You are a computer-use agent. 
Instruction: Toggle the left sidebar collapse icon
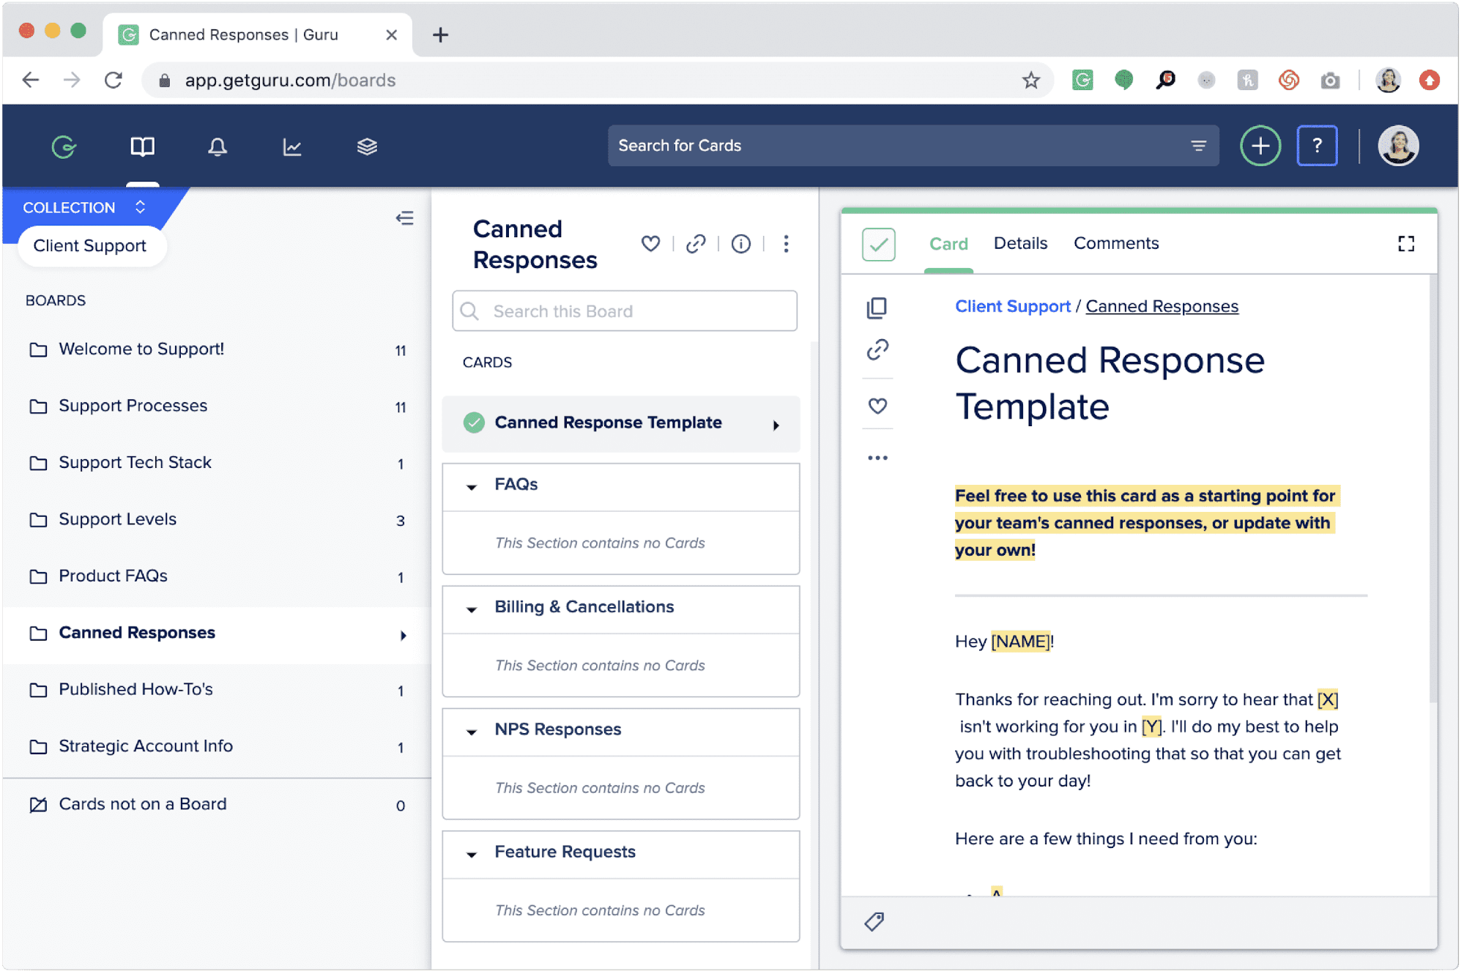[404, 218]
